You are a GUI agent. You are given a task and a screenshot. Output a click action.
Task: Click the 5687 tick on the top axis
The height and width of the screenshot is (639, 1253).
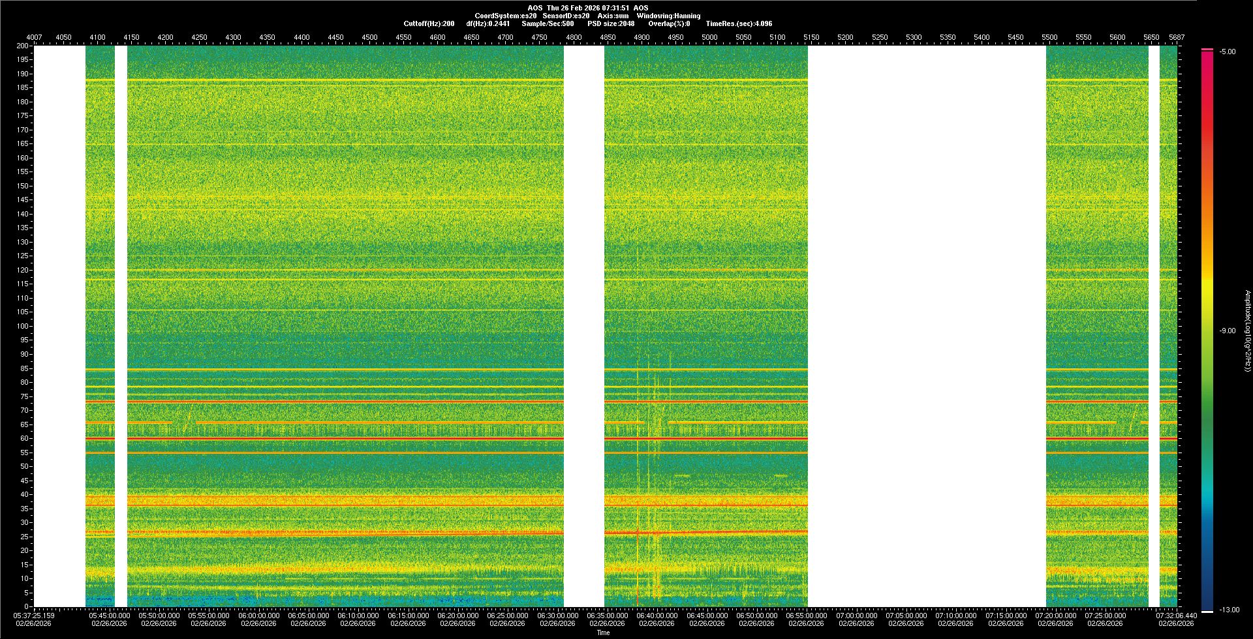1176,37
